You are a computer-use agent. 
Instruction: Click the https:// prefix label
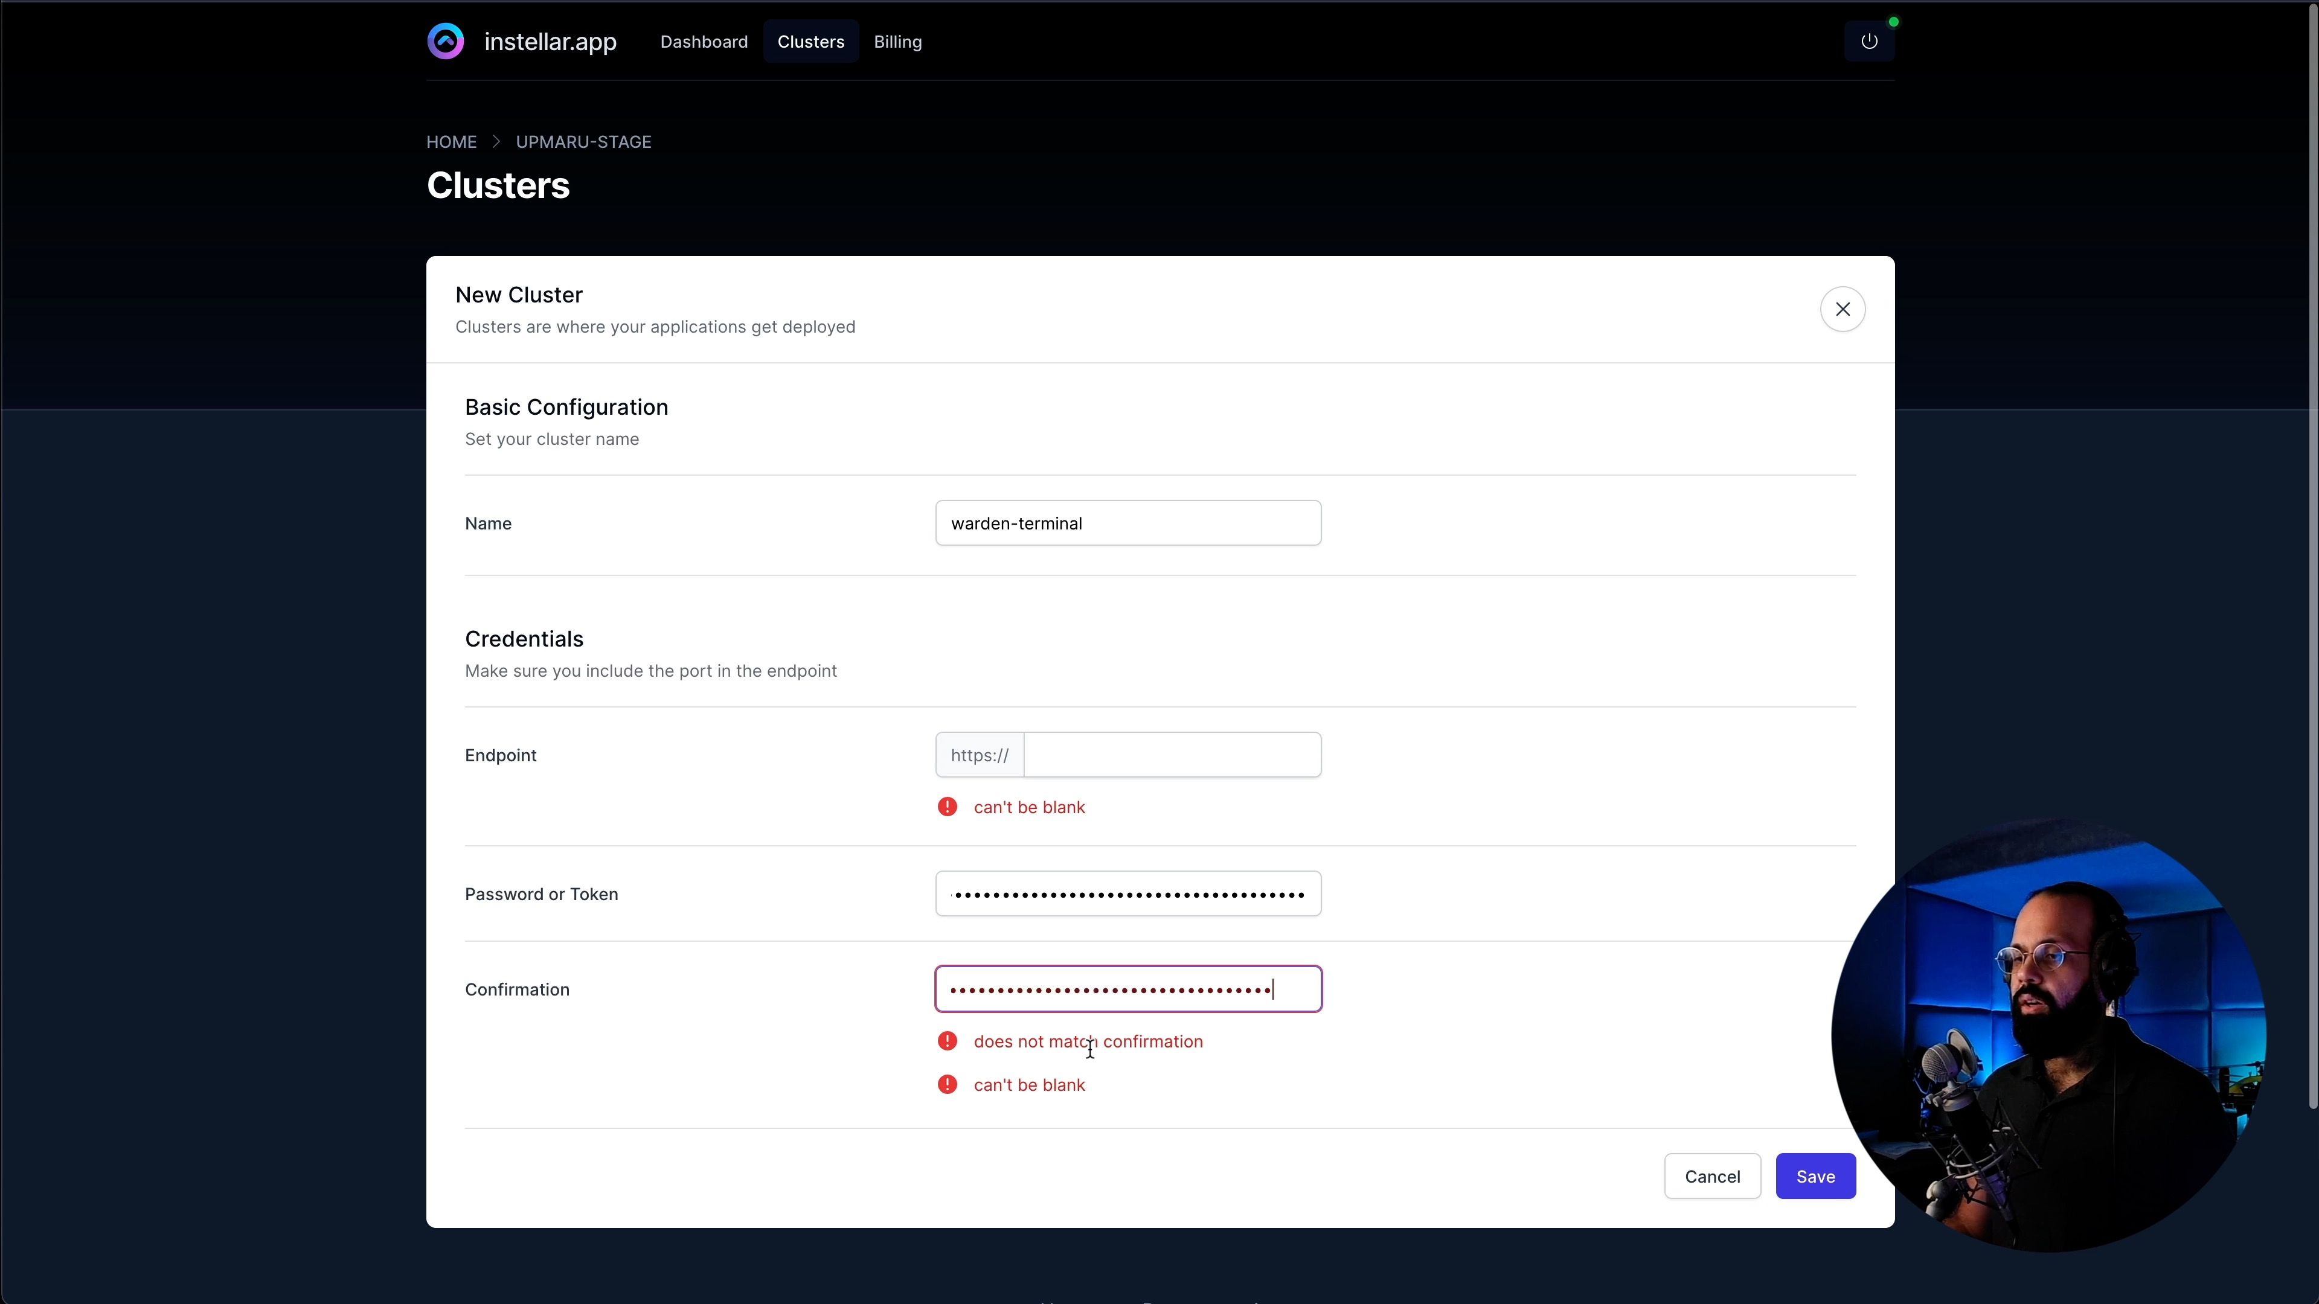pos(980,754)
